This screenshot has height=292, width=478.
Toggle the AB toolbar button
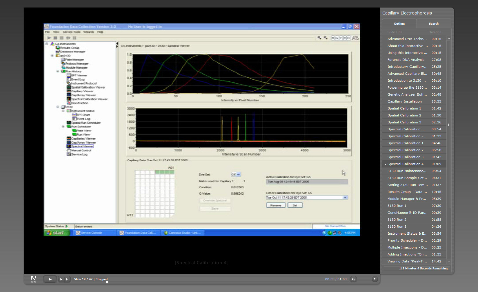coord(355,38)
